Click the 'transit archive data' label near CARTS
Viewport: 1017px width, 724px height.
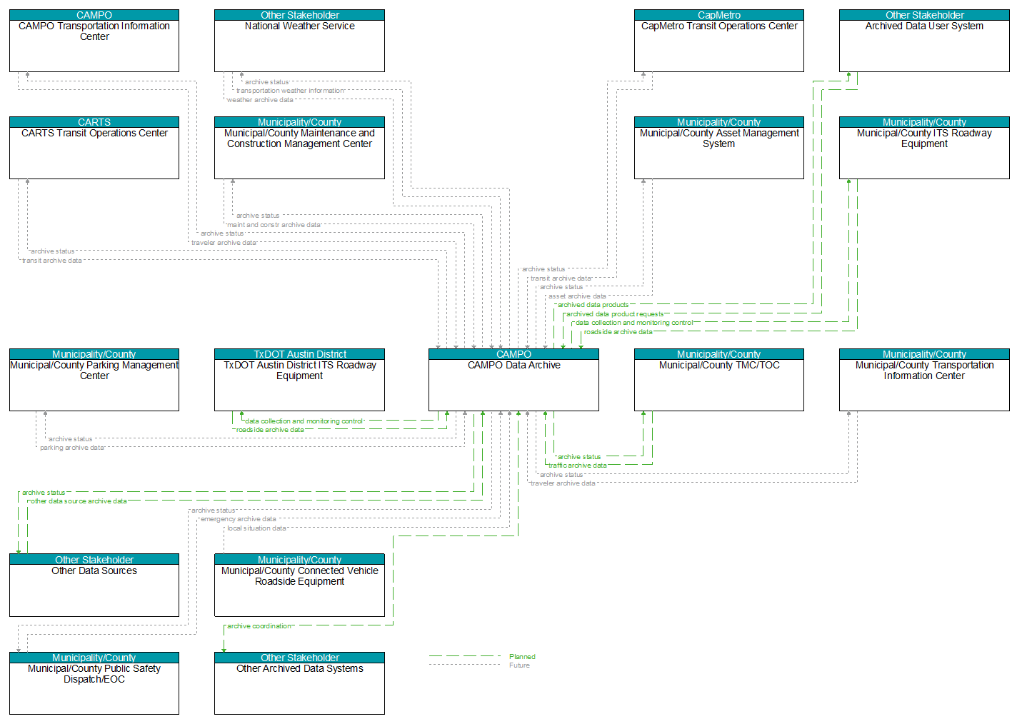click(x=52, y=261)
